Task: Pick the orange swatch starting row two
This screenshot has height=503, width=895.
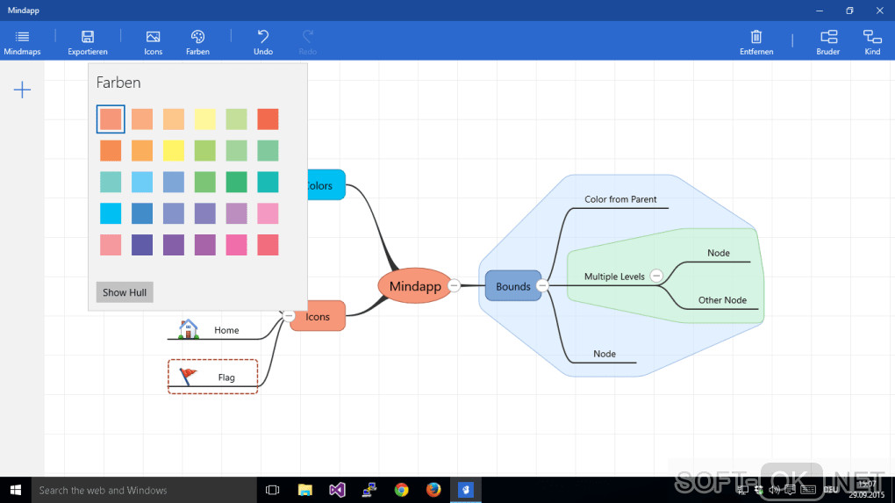Action: coord(111,151)
